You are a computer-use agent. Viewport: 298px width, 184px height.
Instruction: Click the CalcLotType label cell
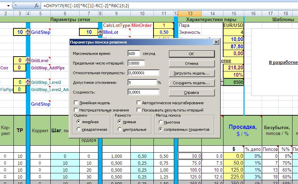pyautogui.click(x=117, y=25)
